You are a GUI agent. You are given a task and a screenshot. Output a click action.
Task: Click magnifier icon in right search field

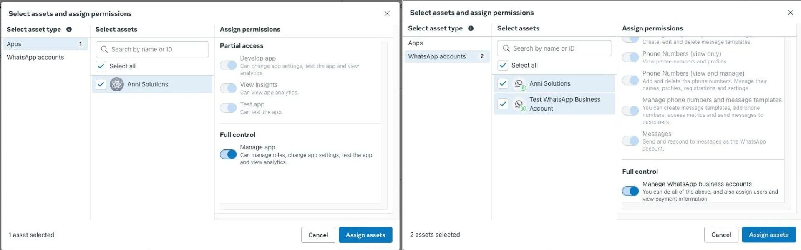(x=506, y=48)
